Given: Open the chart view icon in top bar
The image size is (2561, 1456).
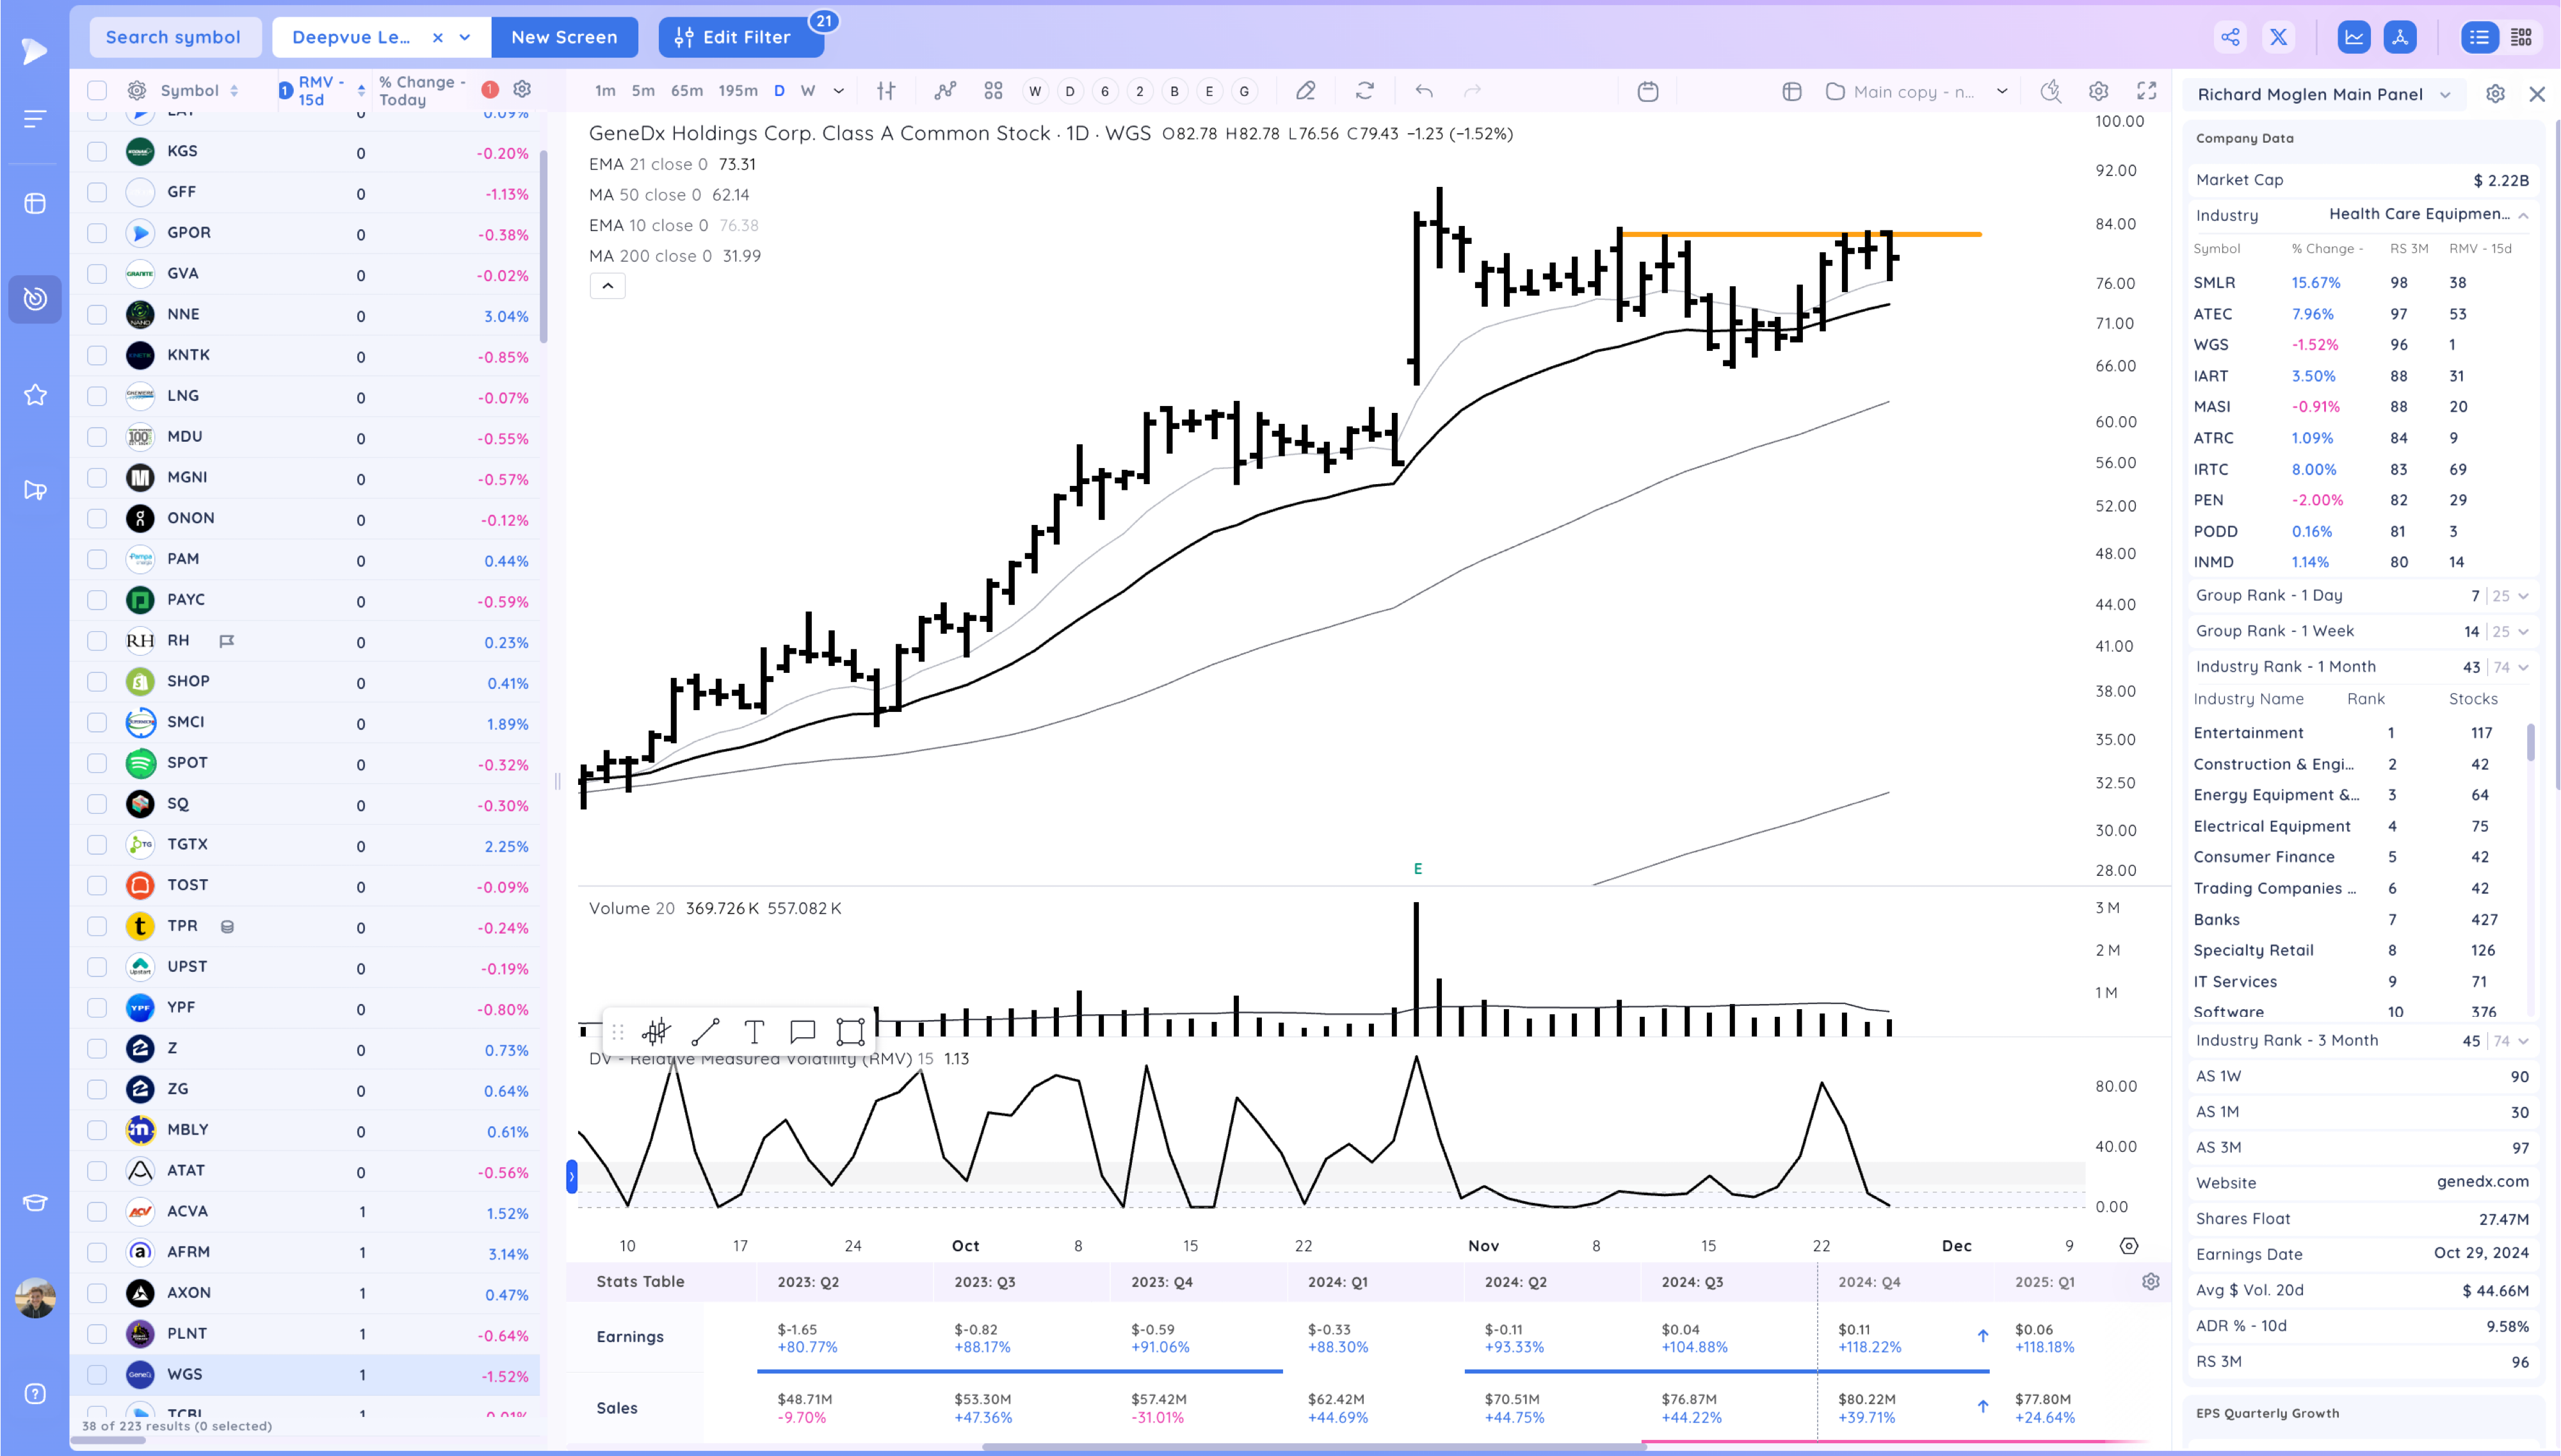Looking at the screenshot, I should [x=2354, y=37].
